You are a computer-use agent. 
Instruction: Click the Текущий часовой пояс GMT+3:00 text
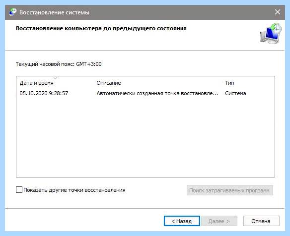coord(59,64)
